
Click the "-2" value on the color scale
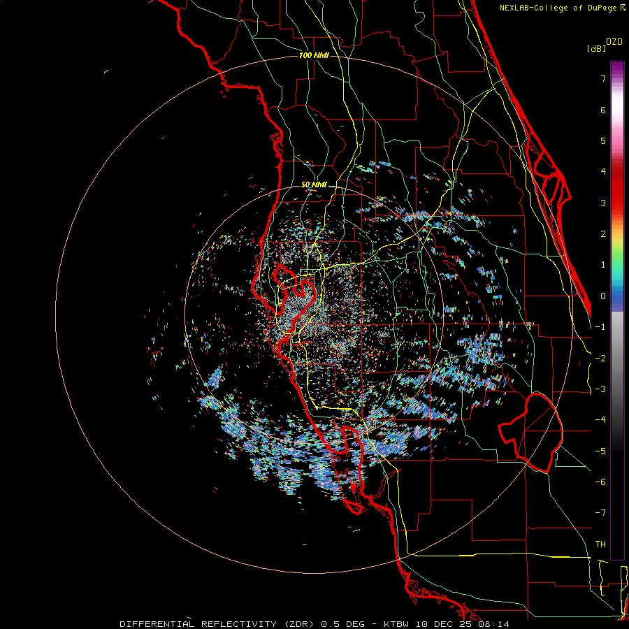pos(600,359)
